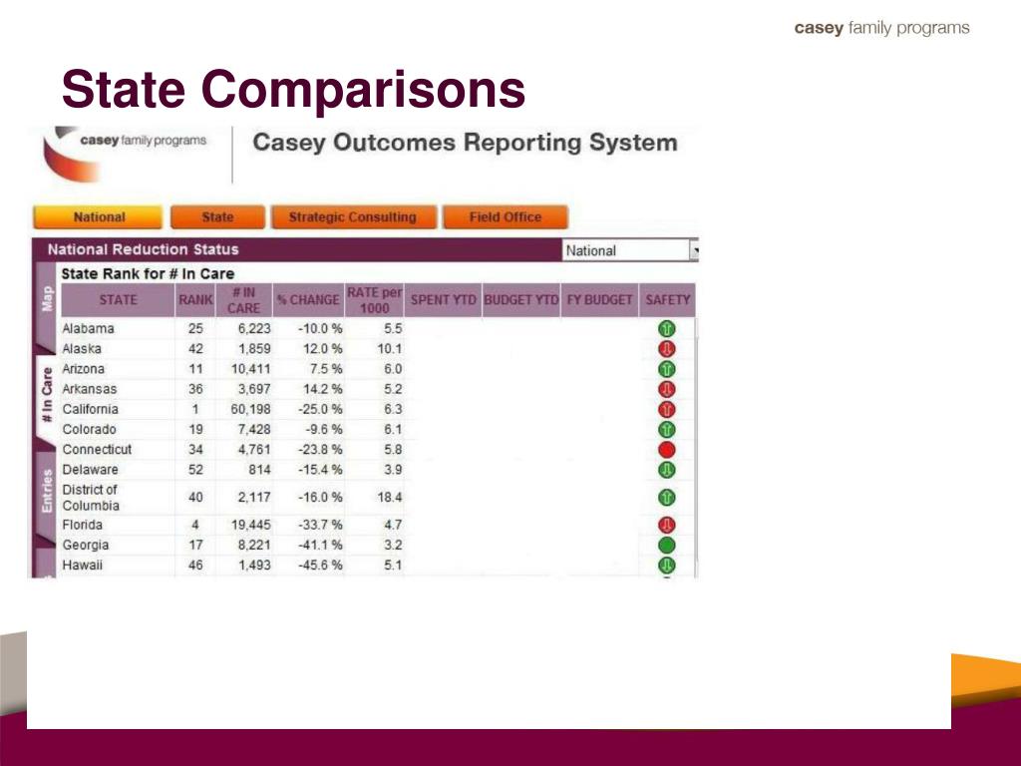The image size is (1021, 766).
Task: Click Hawaii's change value -45.6 %
Action: (320, 565)
